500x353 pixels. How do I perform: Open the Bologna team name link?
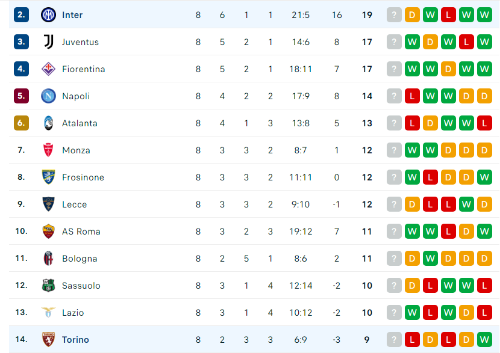coord(80,259)
